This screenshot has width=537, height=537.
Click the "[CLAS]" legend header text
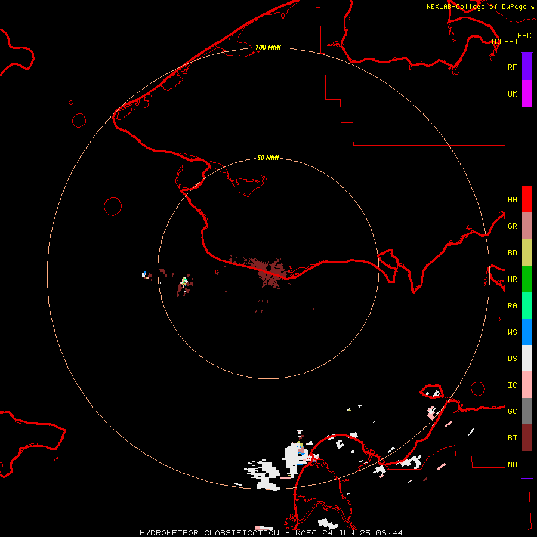[x=504, y=41]
